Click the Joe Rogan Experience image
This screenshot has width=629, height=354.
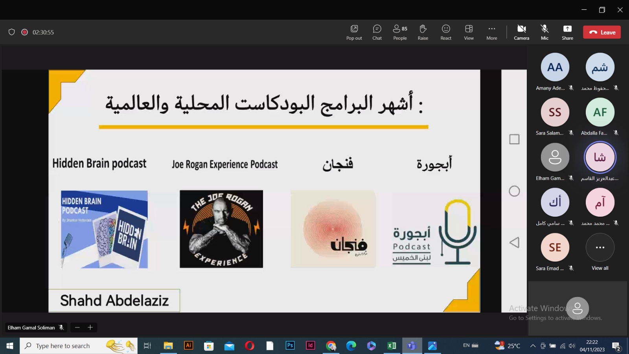click(221, 229)
